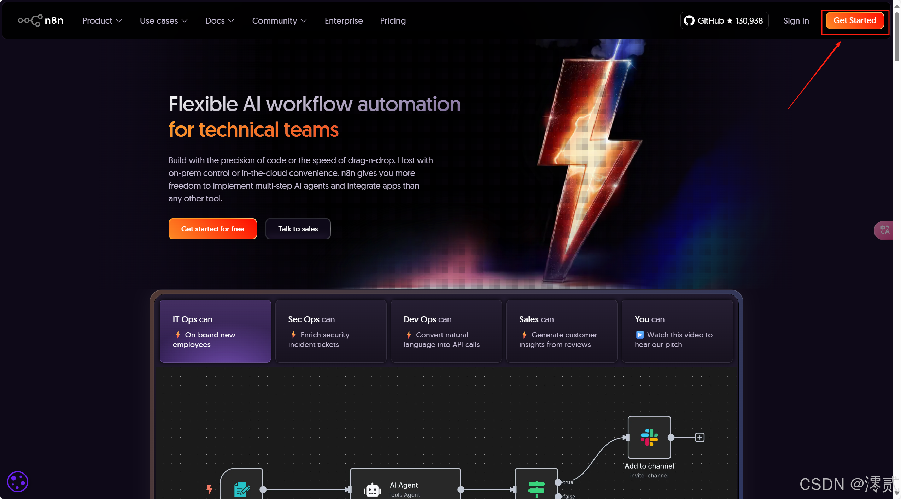Open the Docs dropdown menu

(x=220, y=21)
